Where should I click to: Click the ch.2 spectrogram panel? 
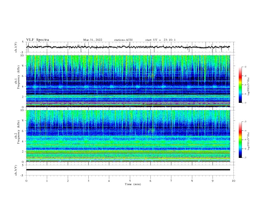click(x=128, y=136)
